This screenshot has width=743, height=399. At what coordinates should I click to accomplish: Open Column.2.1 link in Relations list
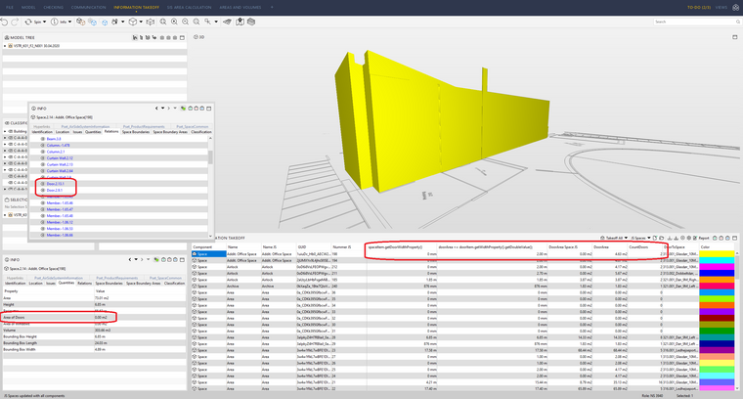click(x=56, y=152)
